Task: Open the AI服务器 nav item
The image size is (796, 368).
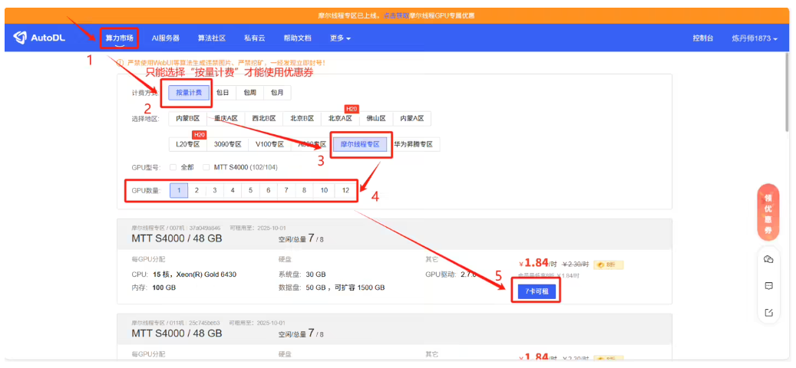Action: (x=166, y=38)
